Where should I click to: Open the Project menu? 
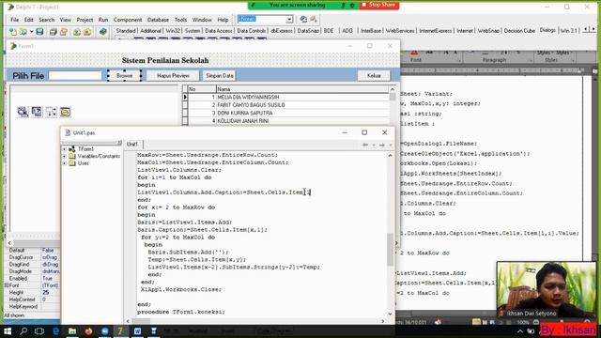click(85, 20)
